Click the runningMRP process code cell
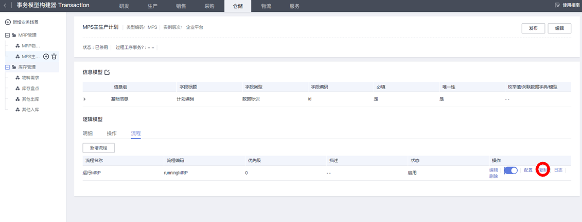 tap(176, 173)
